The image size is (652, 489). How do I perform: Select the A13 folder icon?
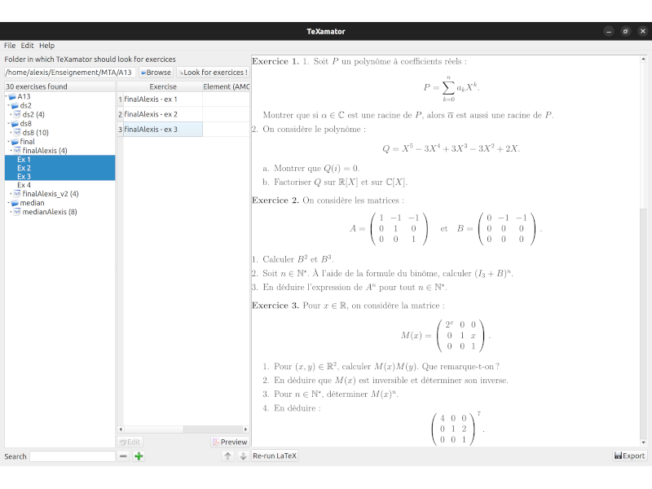(12, 96)
